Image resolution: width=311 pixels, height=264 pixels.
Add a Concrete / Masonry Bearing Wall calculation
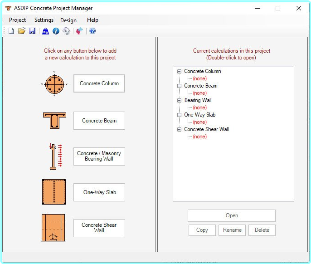tap(99, 156)
